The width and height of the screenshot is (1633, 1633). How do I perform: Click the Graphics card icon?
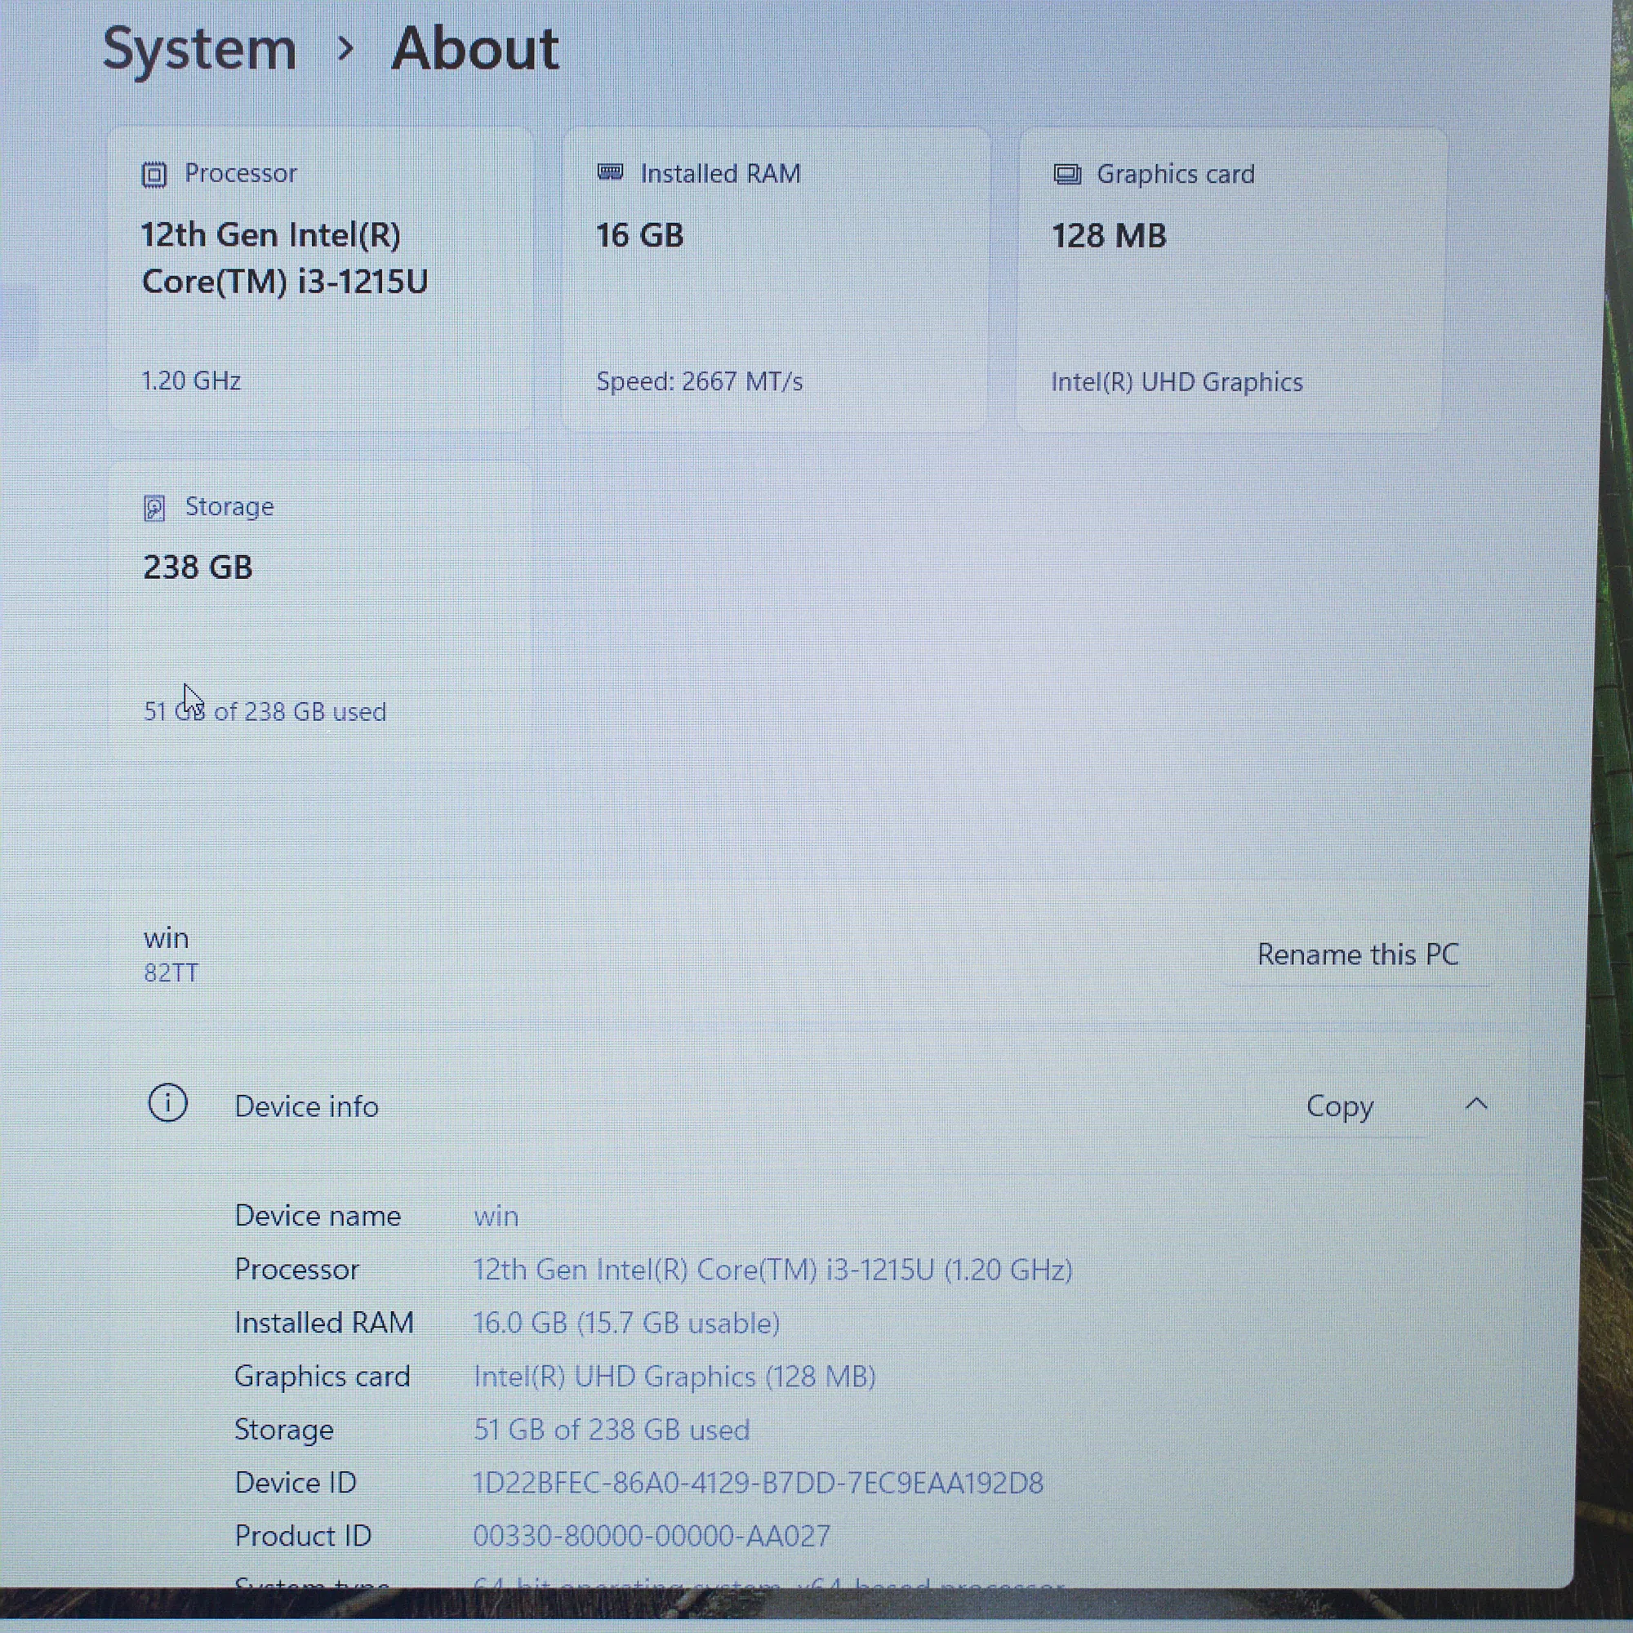click(1066, 175)
